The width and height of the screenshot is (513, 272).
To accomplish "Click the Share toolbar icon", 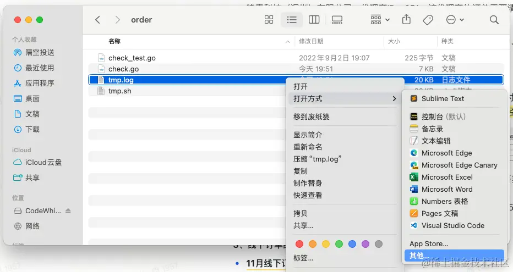I will pyautogui.click(x=406, y=20).
